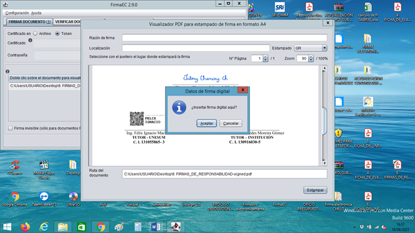Screen dimensions: 415x233
Task: Decrease the Zoom spinner value
Action: point(311,60)
